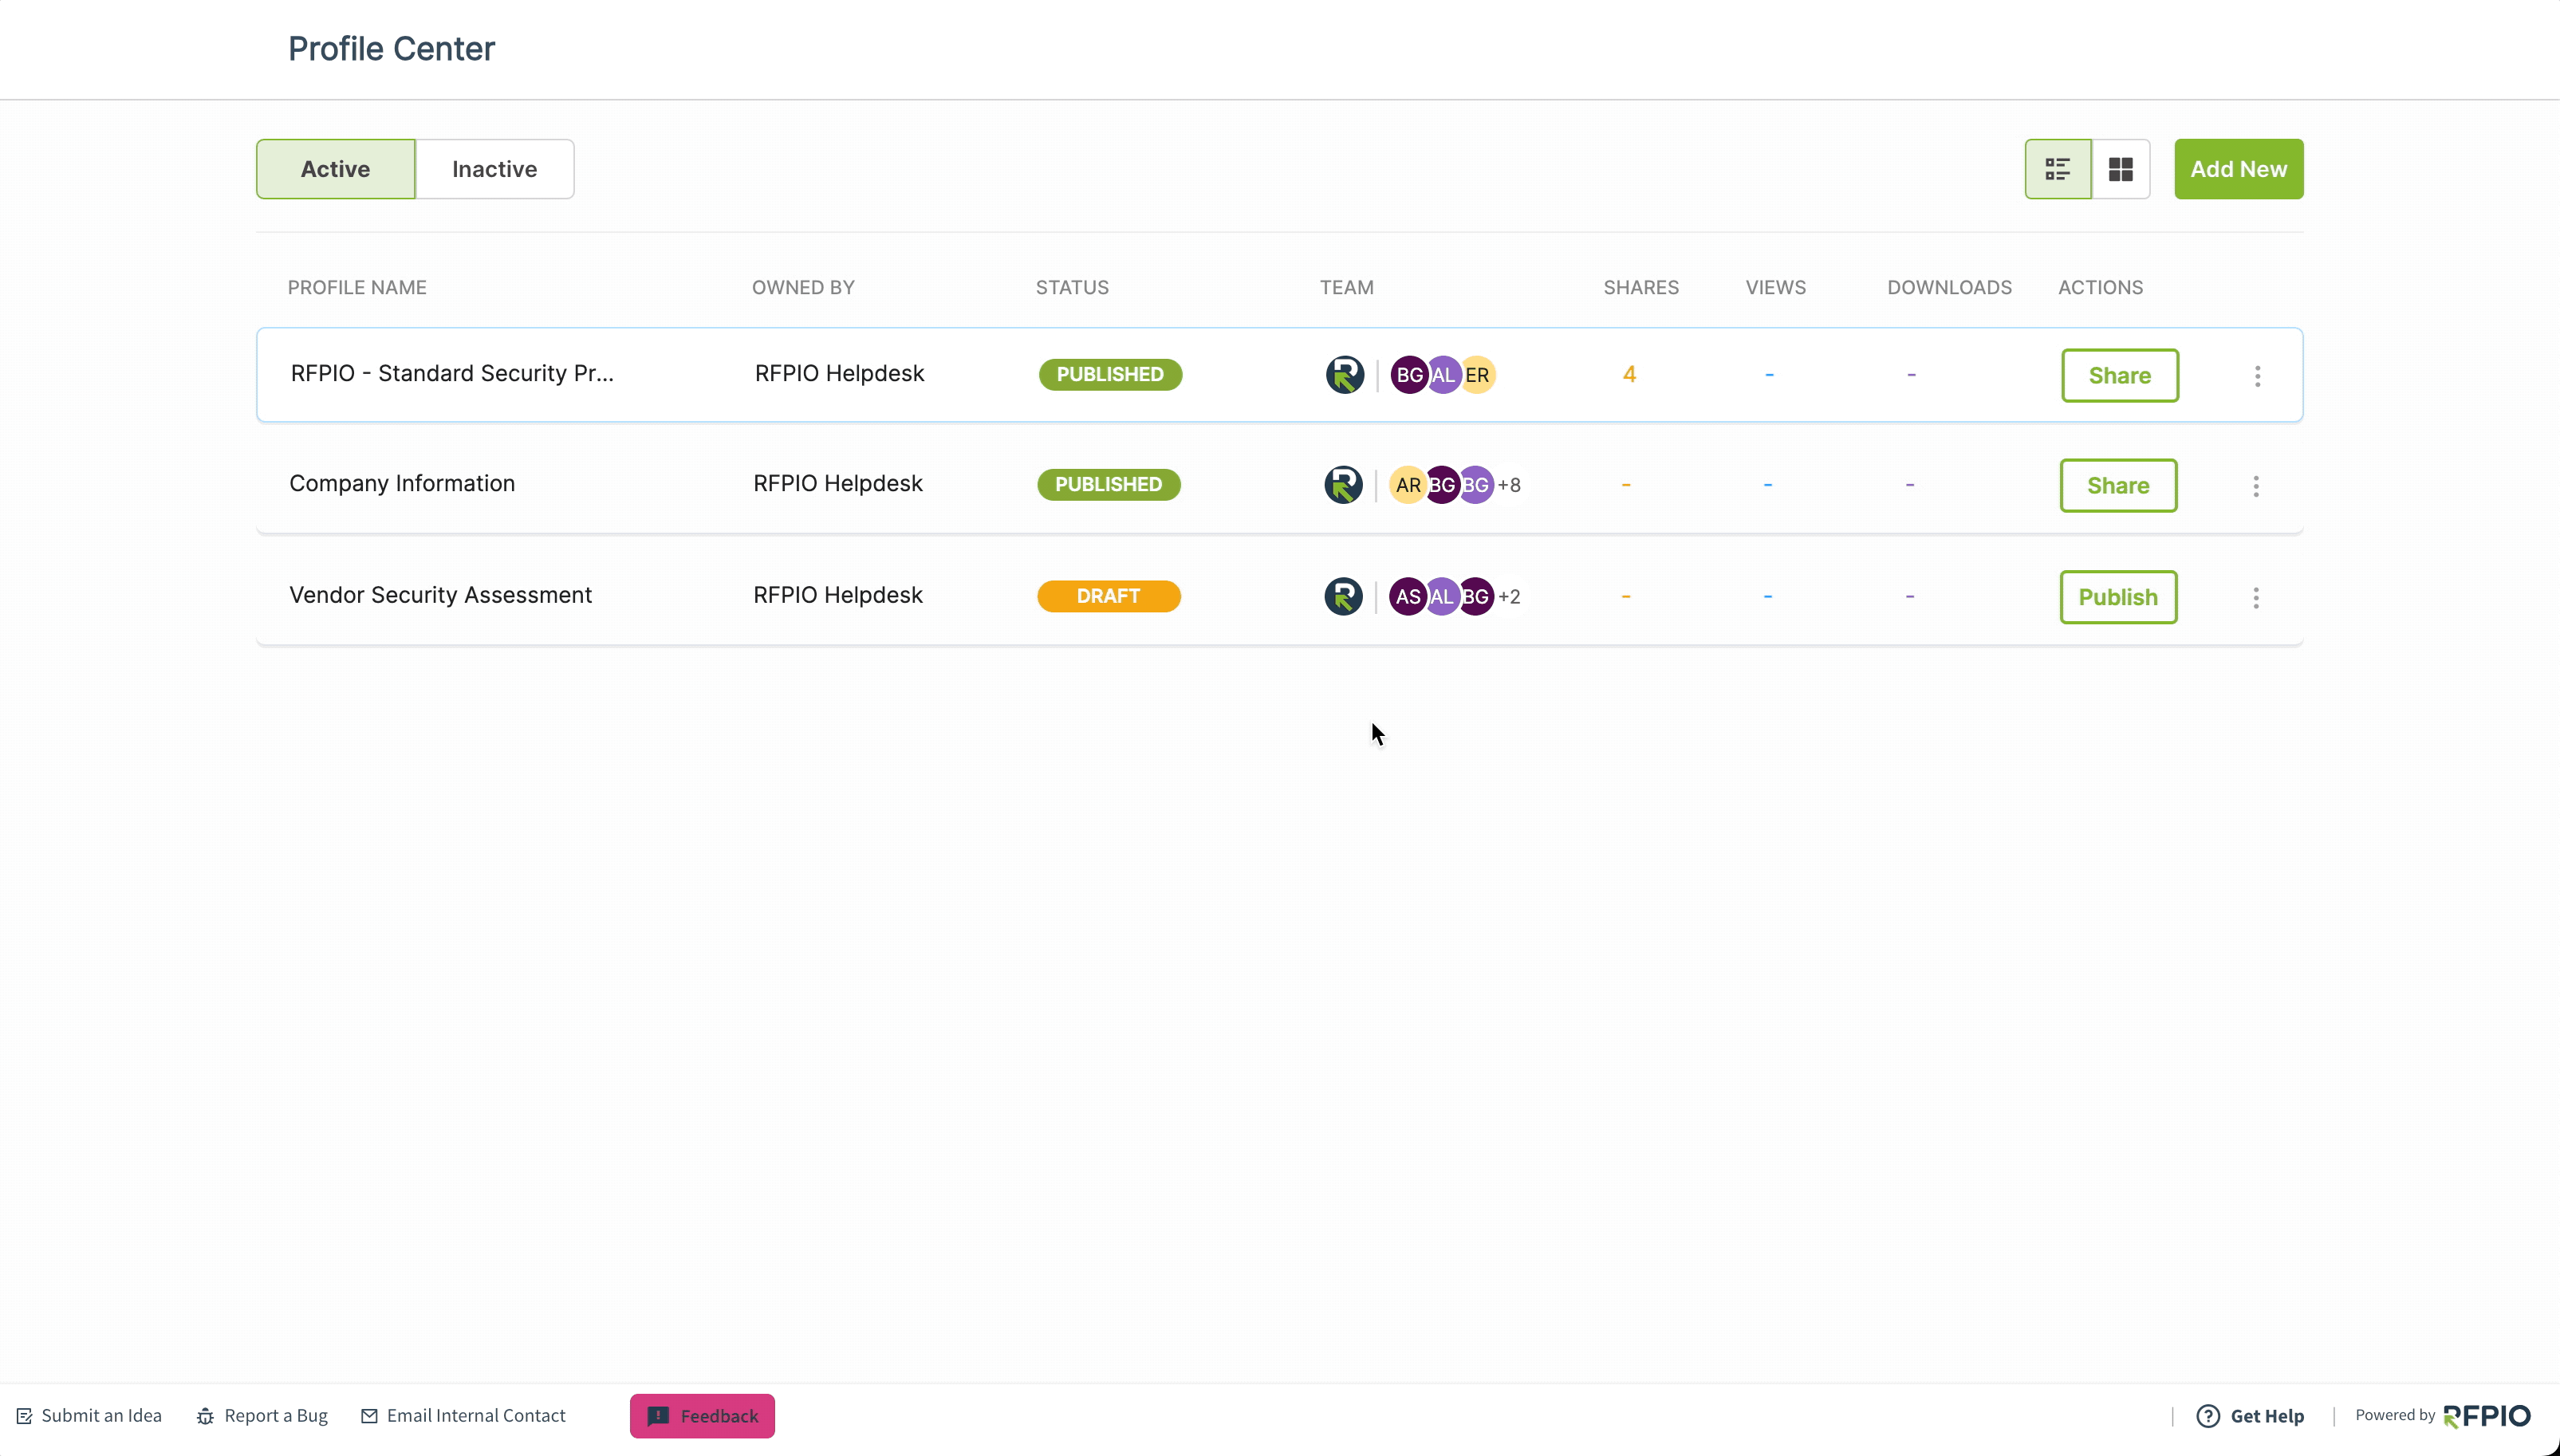Open the Feedback button

point(702,1416)
